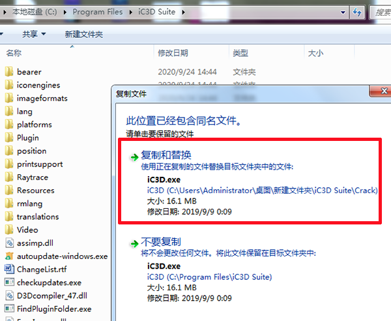Select 本地磁盘 (C:) in address path
The height and width of the screenshot is (321, 391).
[35, 12]
